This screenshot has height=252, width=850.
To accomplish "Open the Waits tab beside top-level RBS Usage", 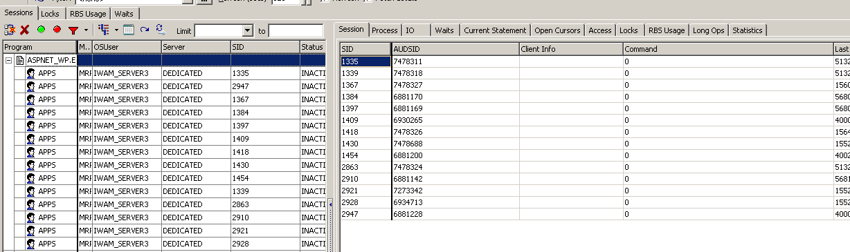I will (x=124, y=14).
